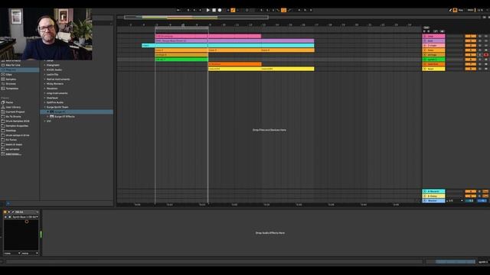Jump to the previous locator arrow
490x275 pixels.
(x=424, y=31)
